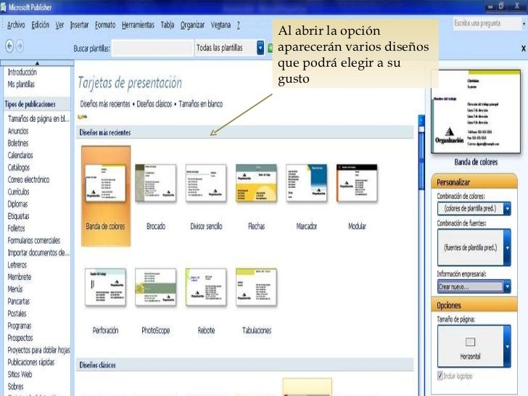This screenshot has height=396, width=528.
Task: Toggle the Incluir logotipo checkbox
Action: tap(440, 376)
